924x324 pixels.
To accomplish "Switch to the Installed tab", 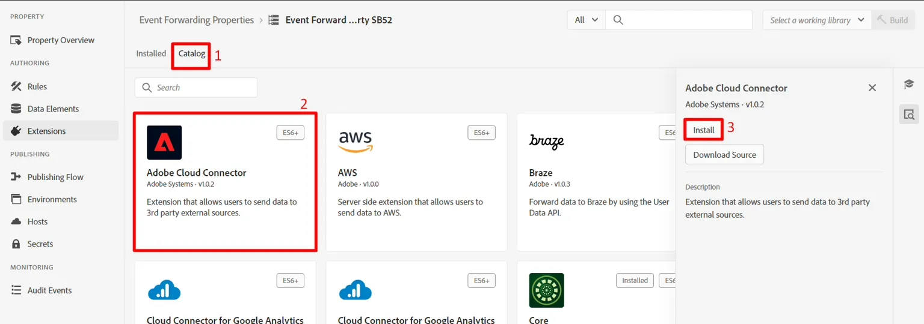I will pyautogui.click(x=151, y=53).
